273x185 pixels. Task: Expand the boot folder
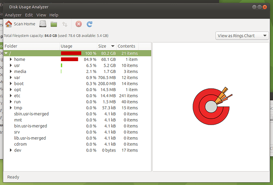[x=11, y=84]
